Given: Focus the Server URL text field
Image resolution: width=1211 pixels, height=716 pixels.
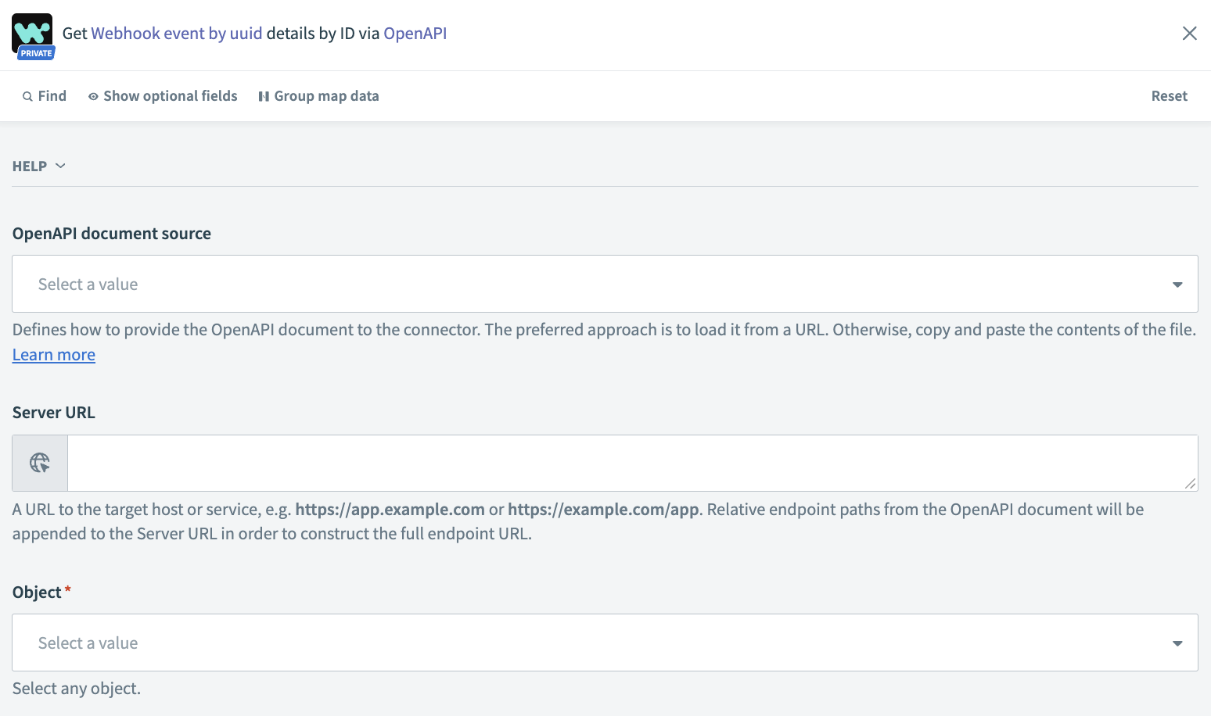Looking at the screenshot, I should tap(626, 463).
